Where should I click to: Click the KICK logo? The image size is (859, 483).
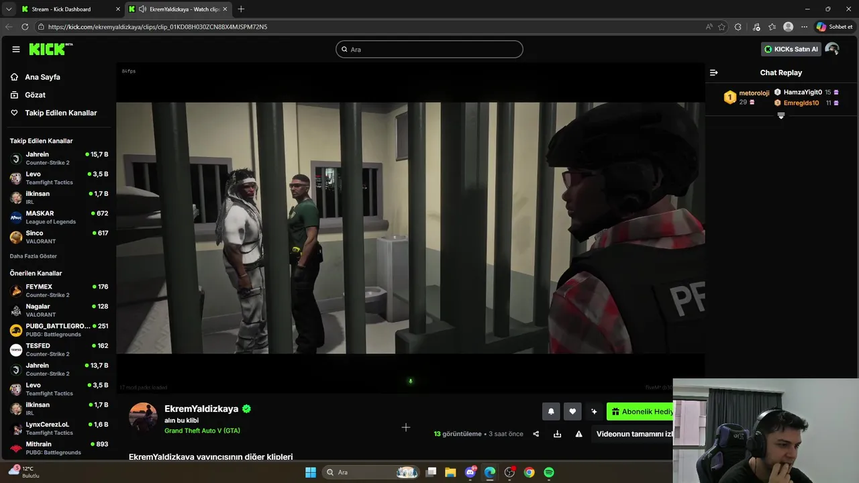pyautogui.click(x=51, y=49)
